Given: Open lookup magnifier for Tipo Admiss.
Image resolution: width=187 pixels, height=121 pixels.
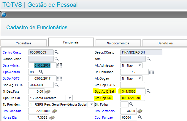Looking at the screenshot, I should pos(41,72).
